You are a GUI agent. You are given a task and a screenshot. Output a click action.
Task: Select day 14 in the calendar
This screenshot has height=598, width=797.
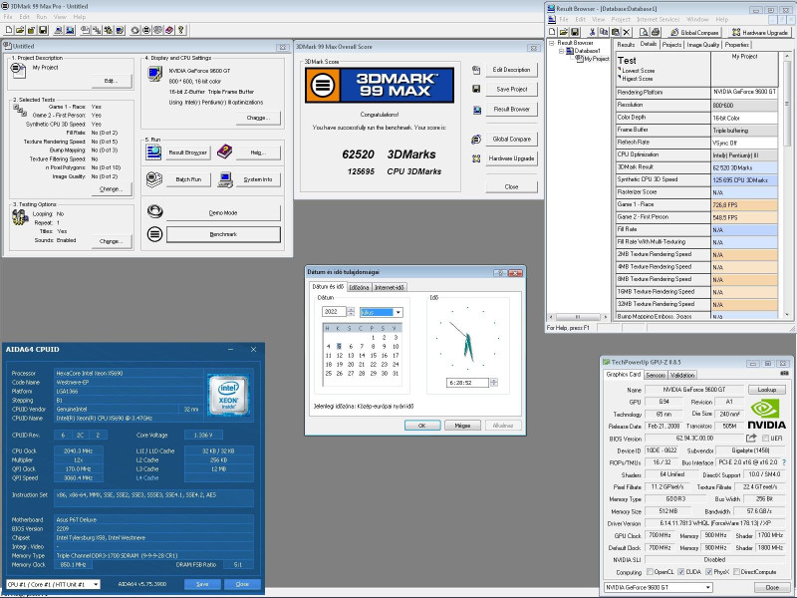coord(362,356)
